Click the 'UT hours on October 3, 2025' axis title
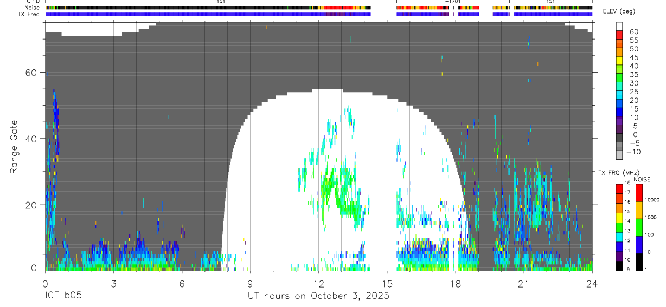Screen dimensions: 666x307 pos(318,296)
